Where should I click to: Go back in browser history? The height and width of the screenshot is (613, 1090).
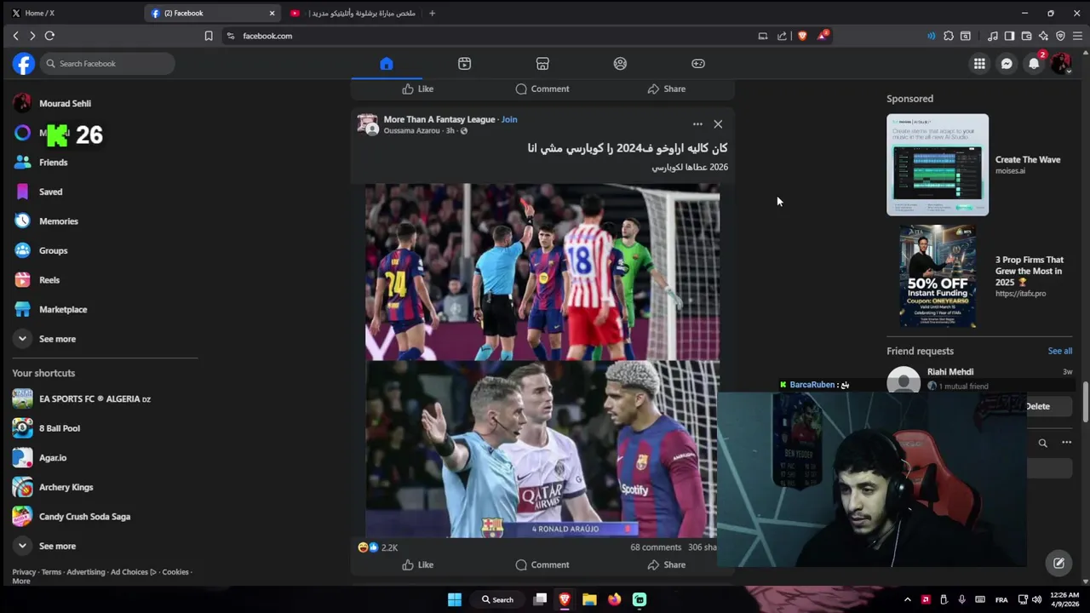(15, 36)
